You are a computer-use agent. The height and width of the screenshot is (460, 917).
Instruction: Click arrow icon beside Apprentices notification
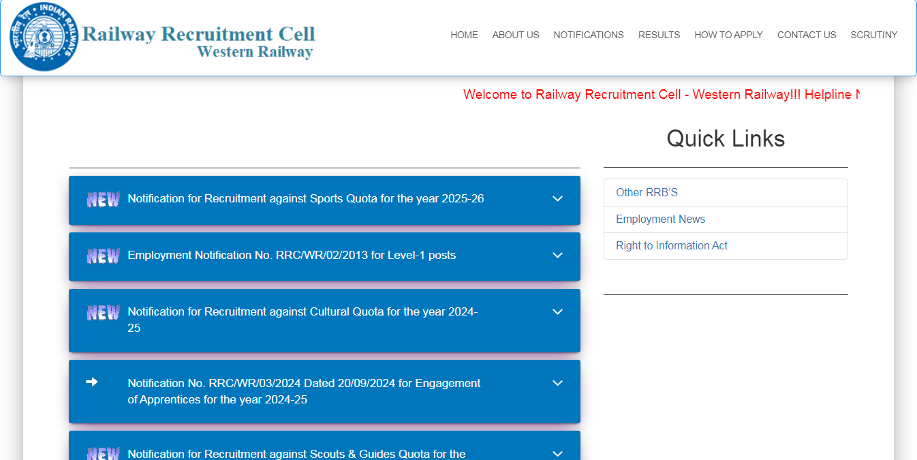pyautogui.click(x=92, y=382)
